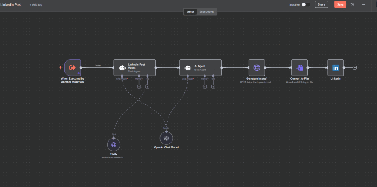Toggle the workflow Inactive switch
Image resolution: width=377 pixels, height=187 pixels.
pos(305,4)
